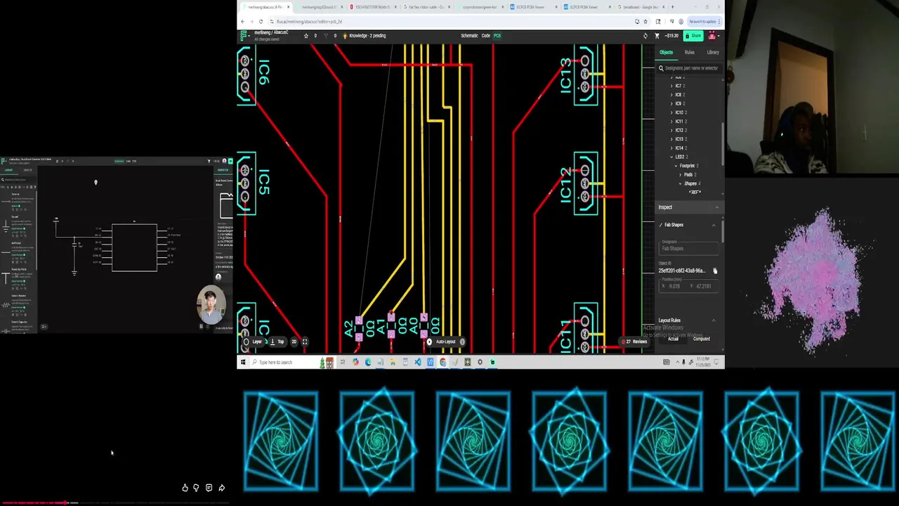This screenshot has width=899, height=506.
Task: Collapse the Layout Rules section
Action: [714, 320]
